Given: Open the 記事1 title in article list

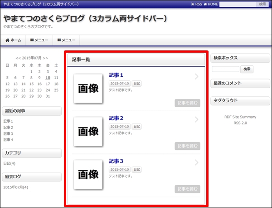Looking at the screenshot, I should click(116, 75).
